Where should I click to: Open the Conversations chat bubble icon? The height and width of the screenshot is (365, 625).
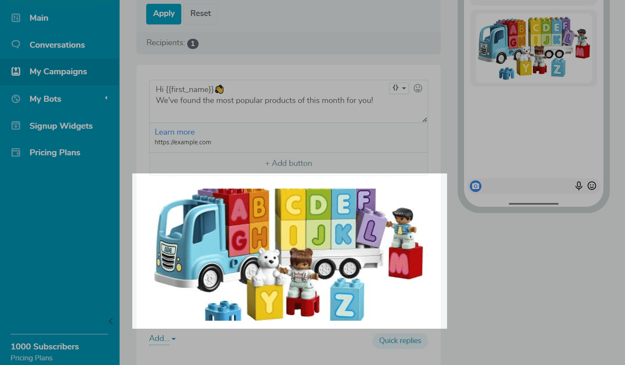pos(16,44)
